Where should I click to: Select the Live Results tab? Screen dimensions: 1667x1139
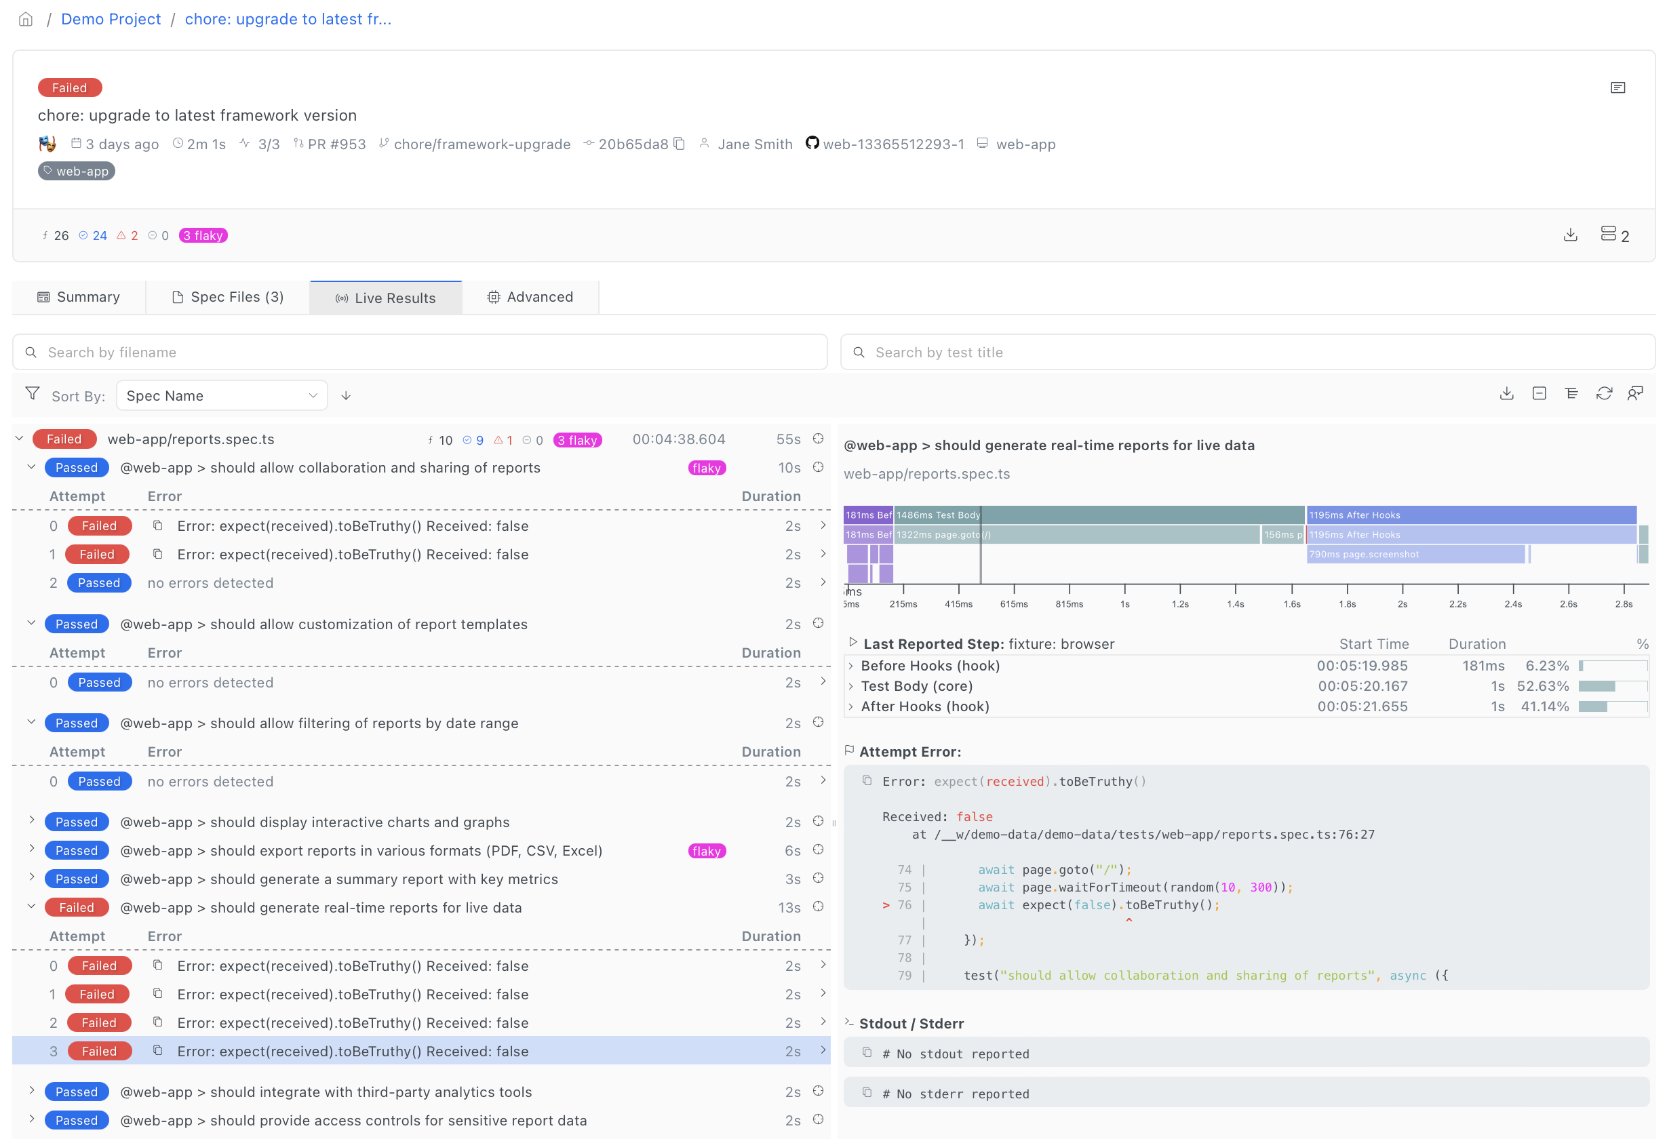[x=386, y=298]
